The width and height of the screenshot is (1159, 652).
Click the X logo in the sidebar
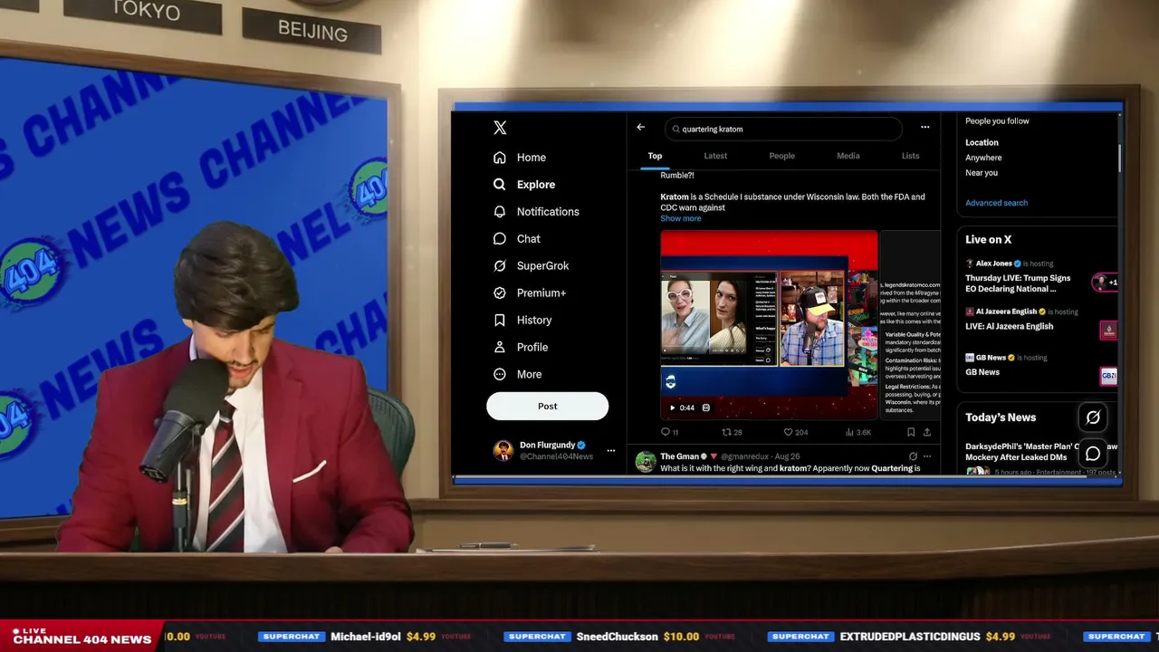500,128
